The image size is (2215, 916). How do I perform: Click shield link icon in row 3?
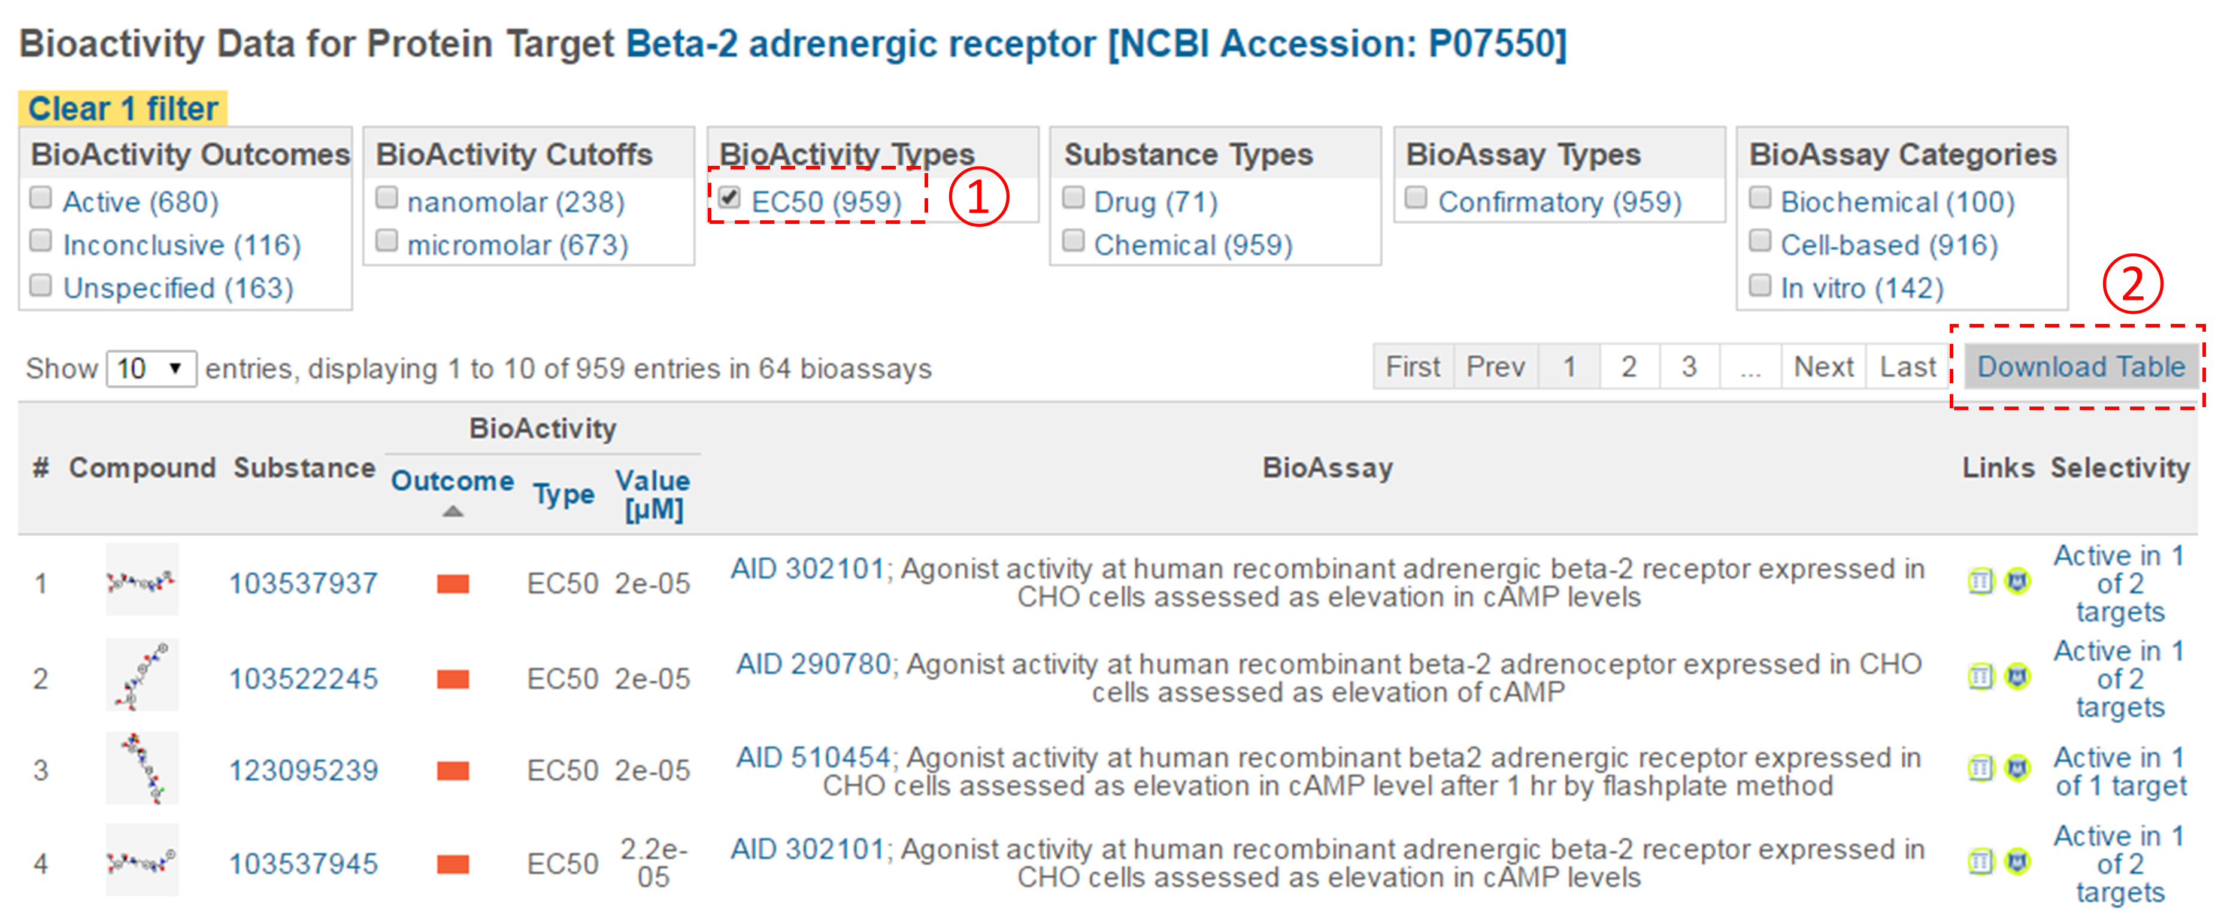tap(2017, 767)
